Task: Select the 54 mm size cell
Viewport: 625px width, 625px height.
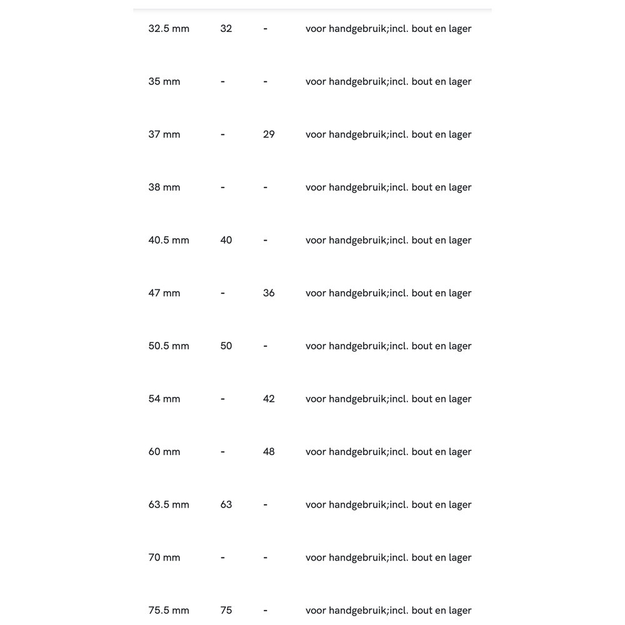Action: (x=164, y=399)
